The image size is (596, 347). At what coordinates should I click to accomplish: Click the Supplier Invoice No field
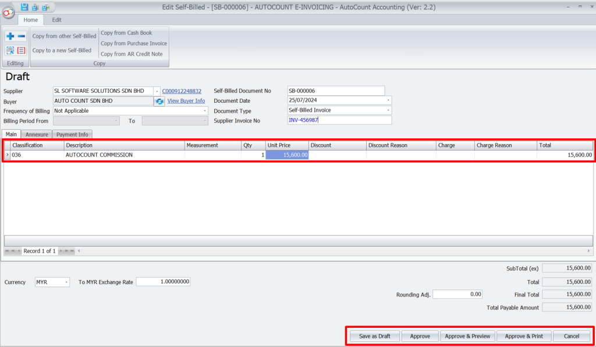[x=339, y=120]
